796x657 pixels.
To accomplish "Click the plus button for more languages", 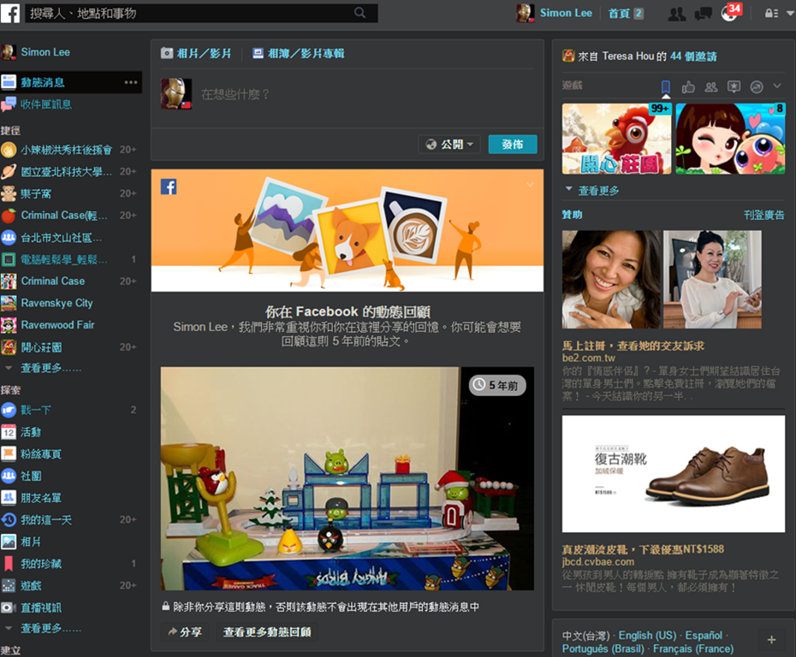I will click(771, 640).
